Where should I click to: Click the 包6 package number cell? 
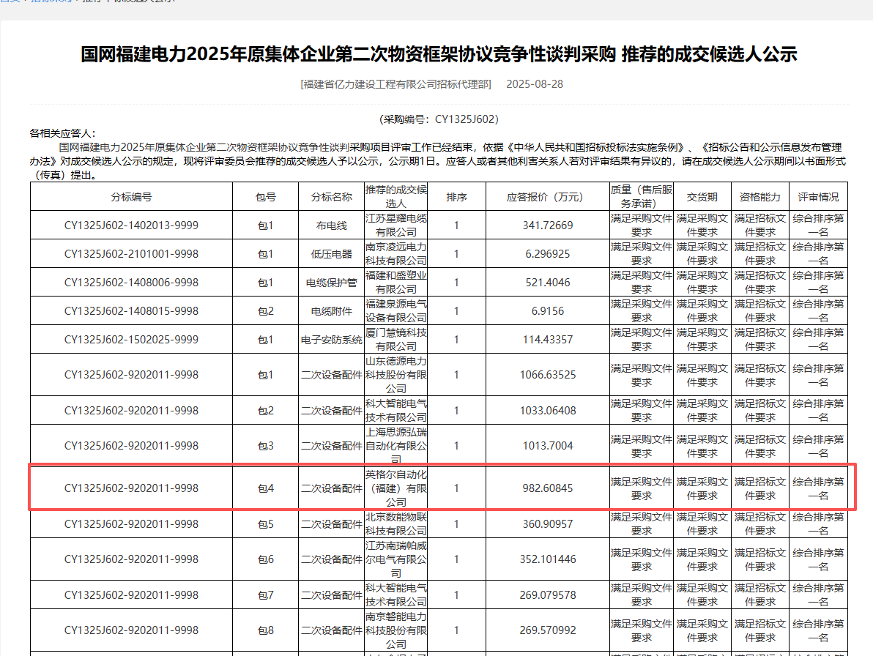[x=266, y=559]
